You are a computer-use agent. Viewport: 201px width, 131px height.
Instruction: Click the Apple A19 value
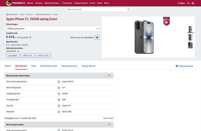click(66, 105)
